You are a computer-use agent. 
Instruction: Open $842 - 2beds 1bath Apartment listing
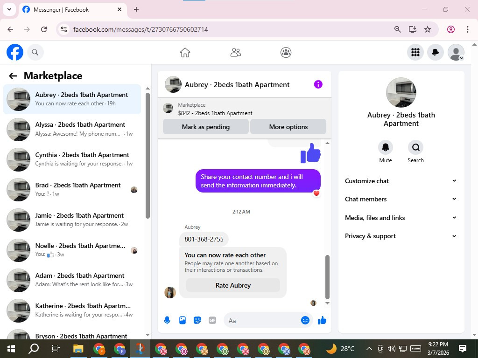tap(215, 113)
